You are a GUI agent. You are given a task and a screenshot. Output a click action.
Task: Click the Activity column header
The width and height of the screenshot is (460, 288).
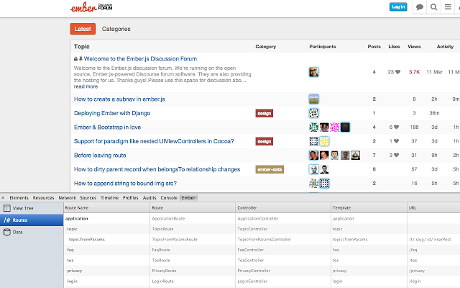click(445, 46)
